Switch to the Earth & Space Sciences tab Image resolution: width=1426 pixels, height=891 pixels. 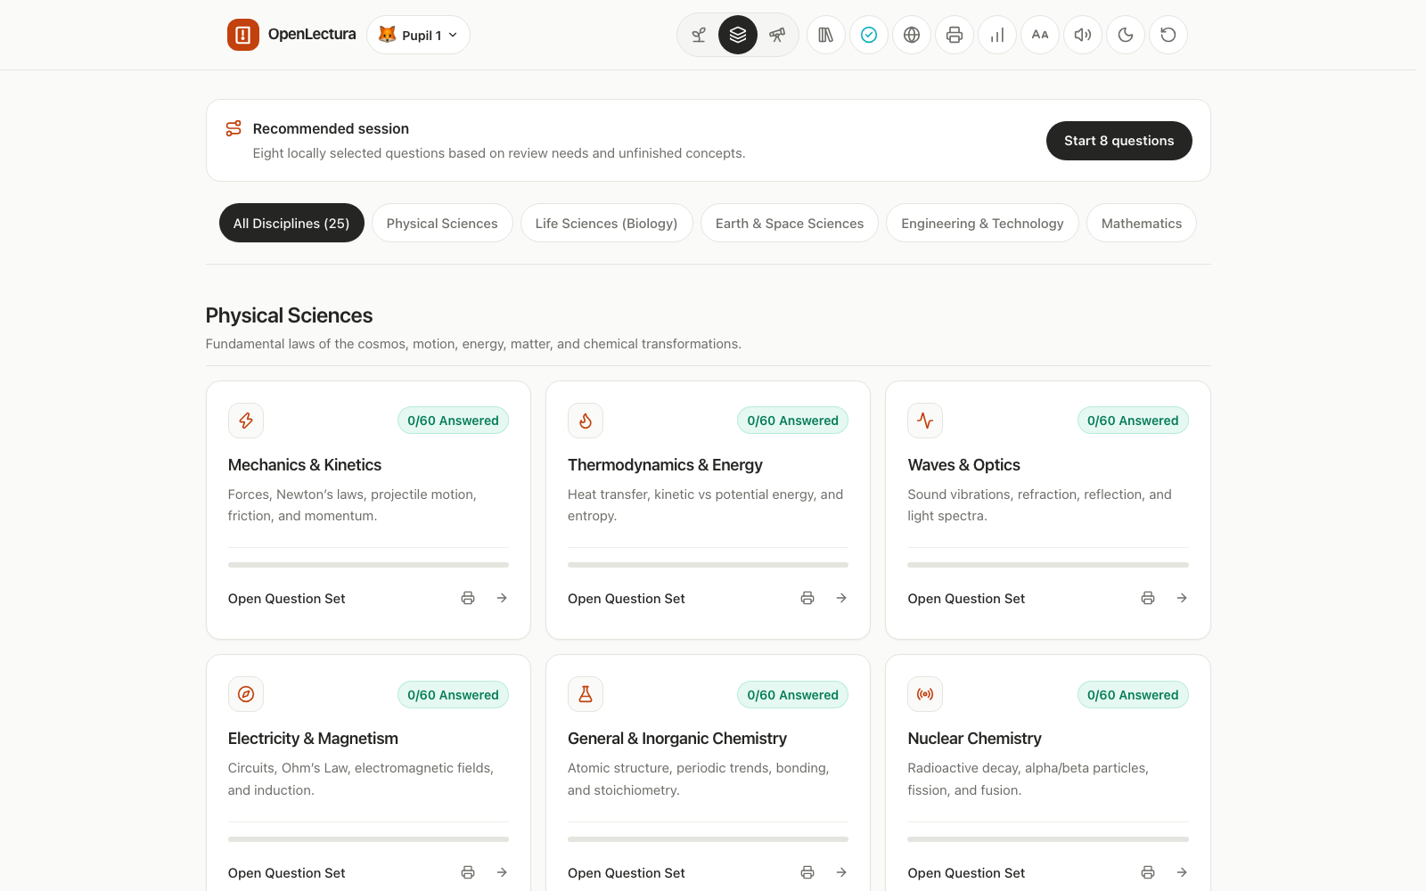point(790,223)
